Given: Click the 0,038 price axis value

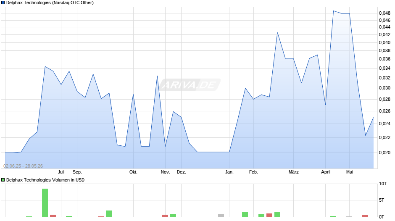Looking at the screenshot, I should (384, 51).
